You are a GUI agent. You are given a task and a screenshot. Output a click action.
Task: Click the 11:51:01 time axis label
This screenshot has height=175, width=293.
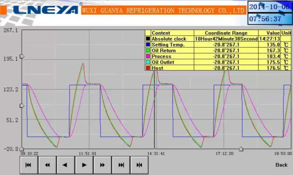click(87, 153)
